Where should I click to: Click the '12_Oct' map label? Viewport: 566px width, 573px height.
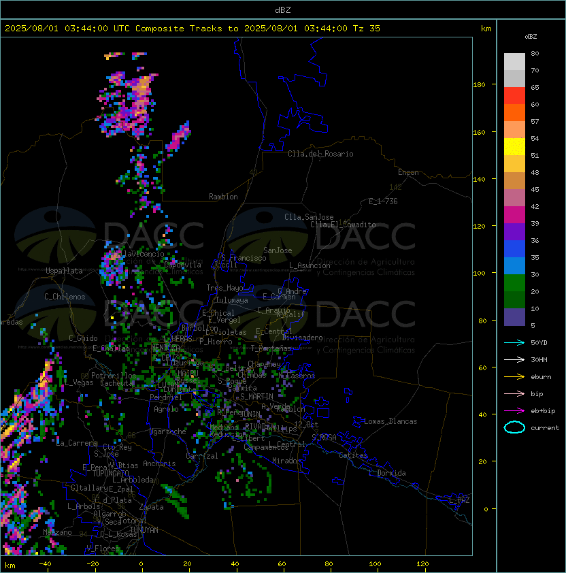(306, 425)
